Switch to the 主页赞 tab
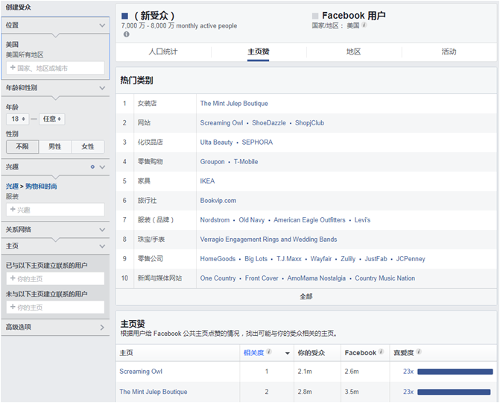Viewport: 500px width, 403px height. (x=259, y=51)
